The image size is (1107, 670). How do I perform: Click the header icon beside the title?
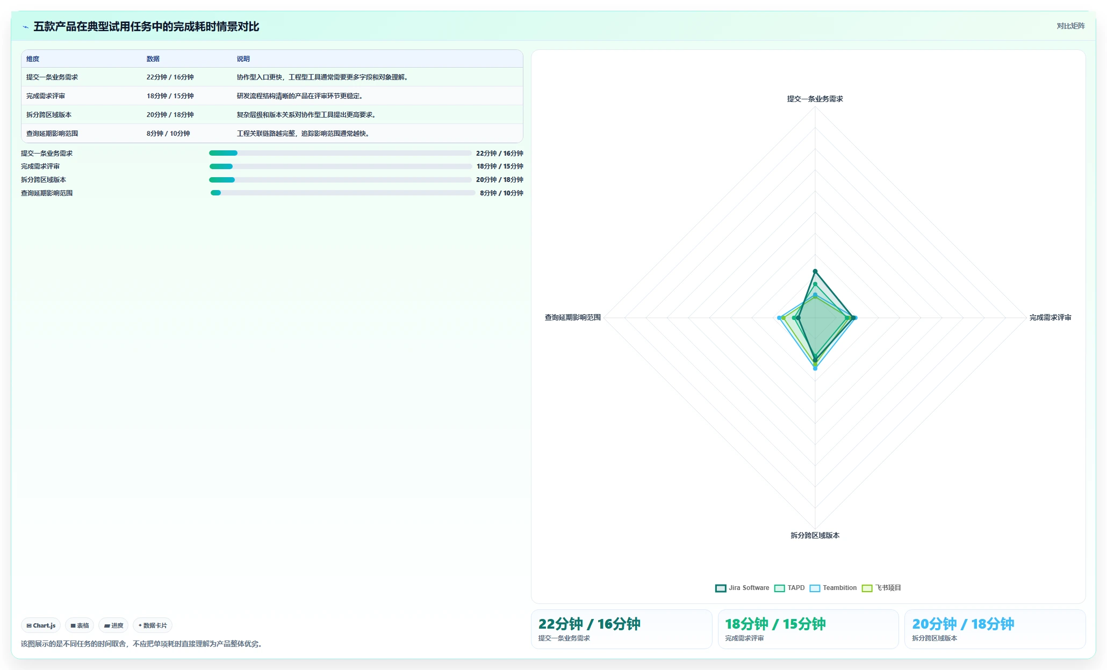point(25,27)
